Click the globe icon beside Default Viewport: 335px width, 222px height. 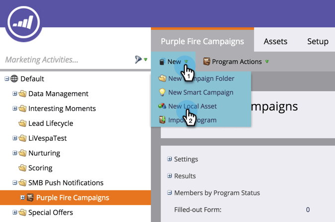tap(14, 79)
